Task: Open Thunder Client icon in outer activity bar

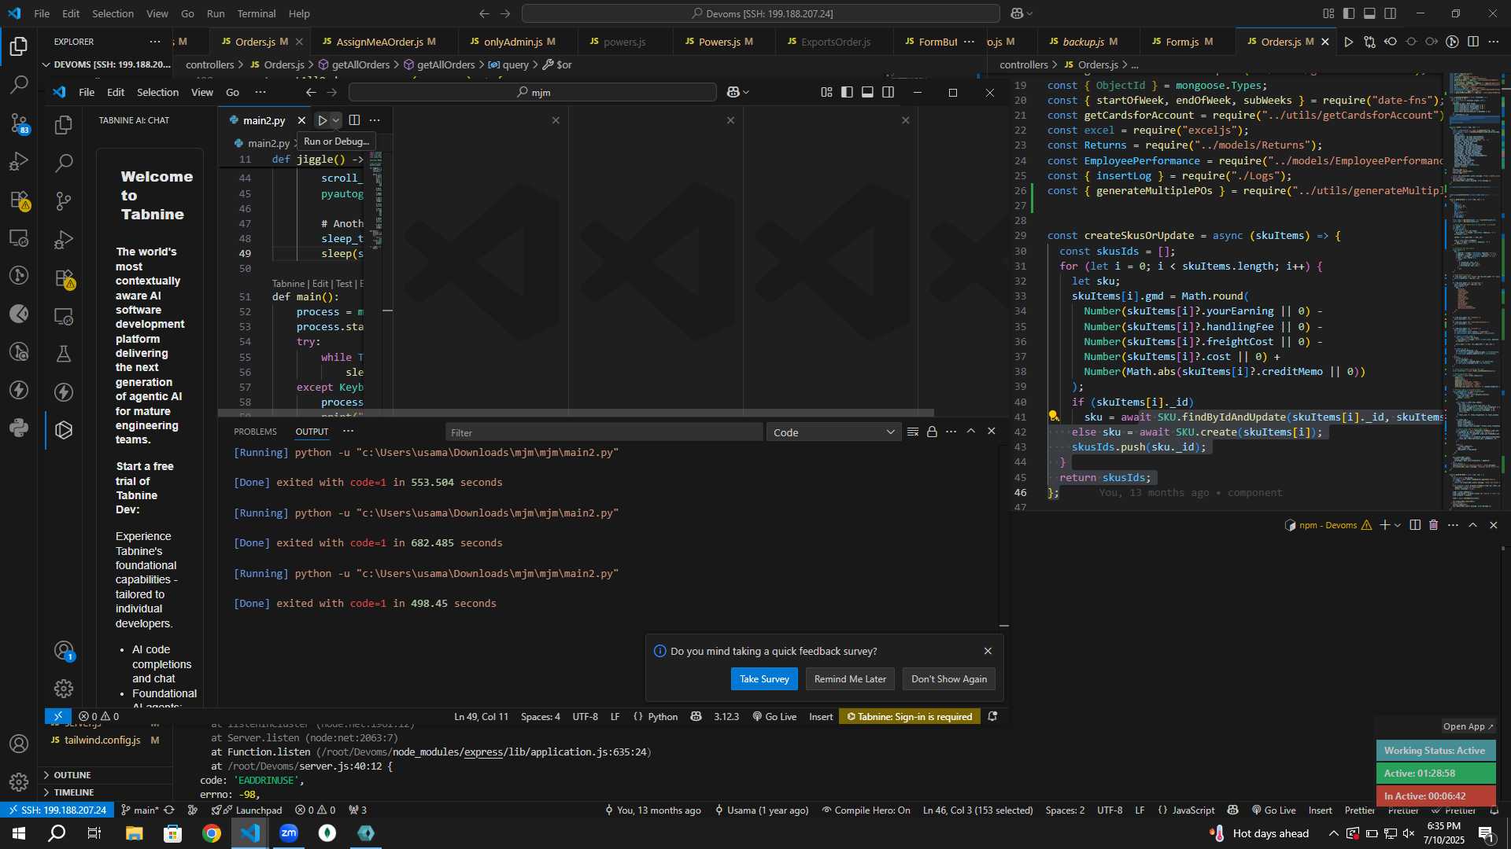Action: pyautogui.click(x=19, y=390)
